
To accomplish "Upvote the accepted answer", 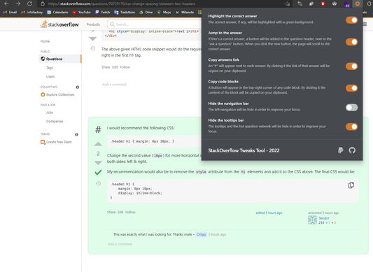I will tap(98, 144).
